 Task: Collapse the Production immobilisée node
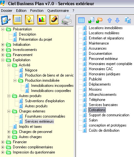(15, 80)
